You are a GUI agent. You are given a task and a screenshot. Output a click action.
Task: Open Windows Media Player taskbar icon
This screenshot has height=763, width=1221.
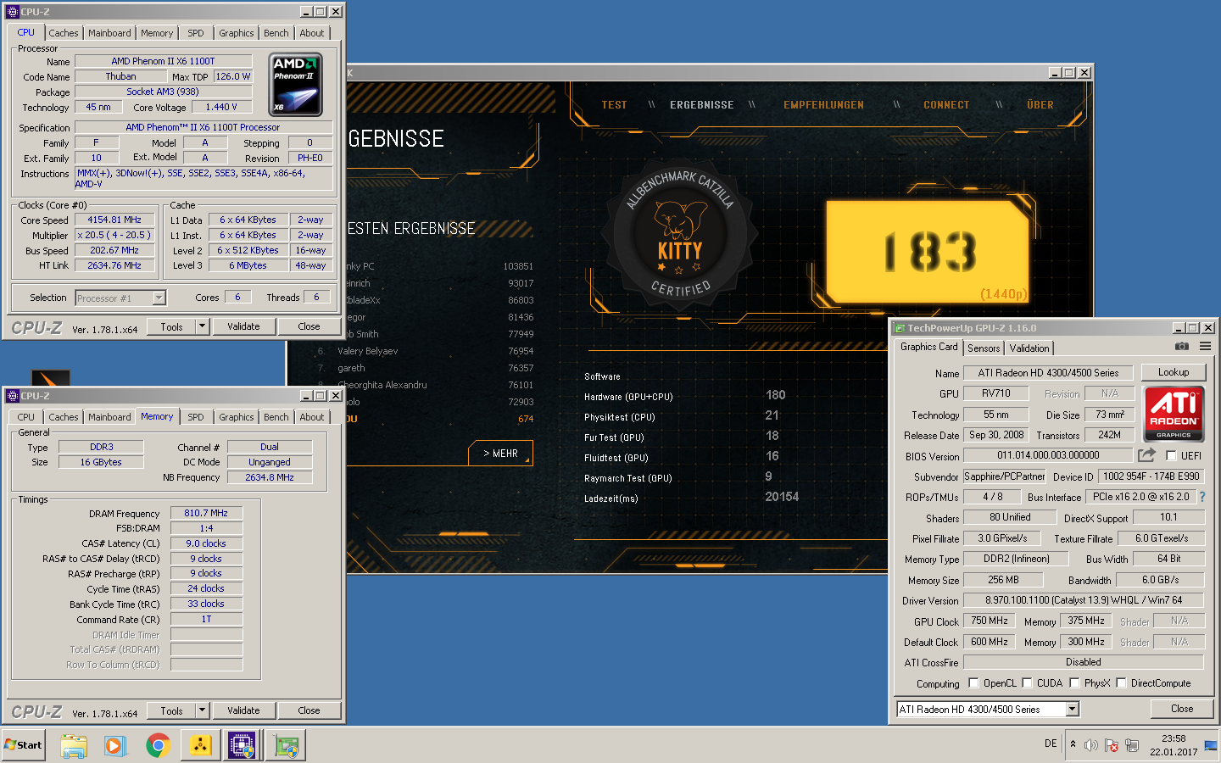(x=115, y=746)
